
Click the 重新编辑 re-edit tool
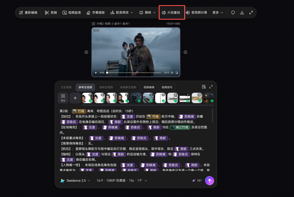28,12
